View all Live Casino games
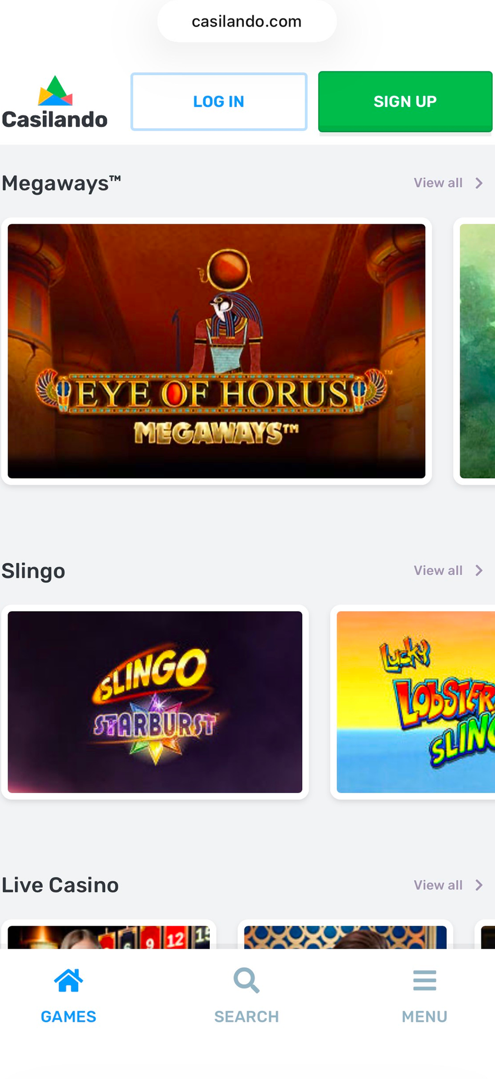The height and width of the screenshot is (1079, 495). (x=438, y=885)
